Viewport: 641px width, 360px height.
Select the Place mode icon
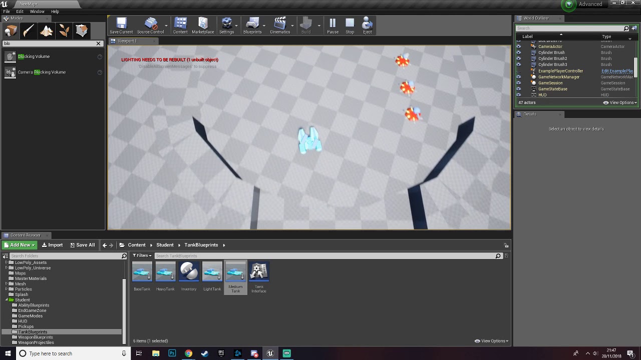(x=11, y=31)
